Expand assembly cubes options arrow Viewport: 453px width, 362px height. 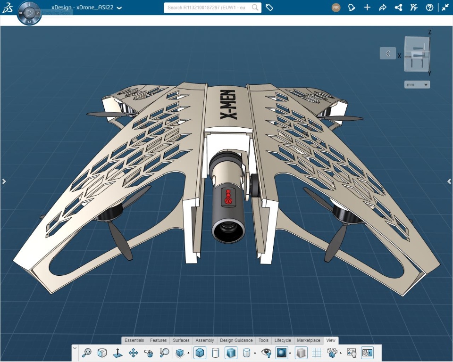pyautogui.click(x=341, y=353)
